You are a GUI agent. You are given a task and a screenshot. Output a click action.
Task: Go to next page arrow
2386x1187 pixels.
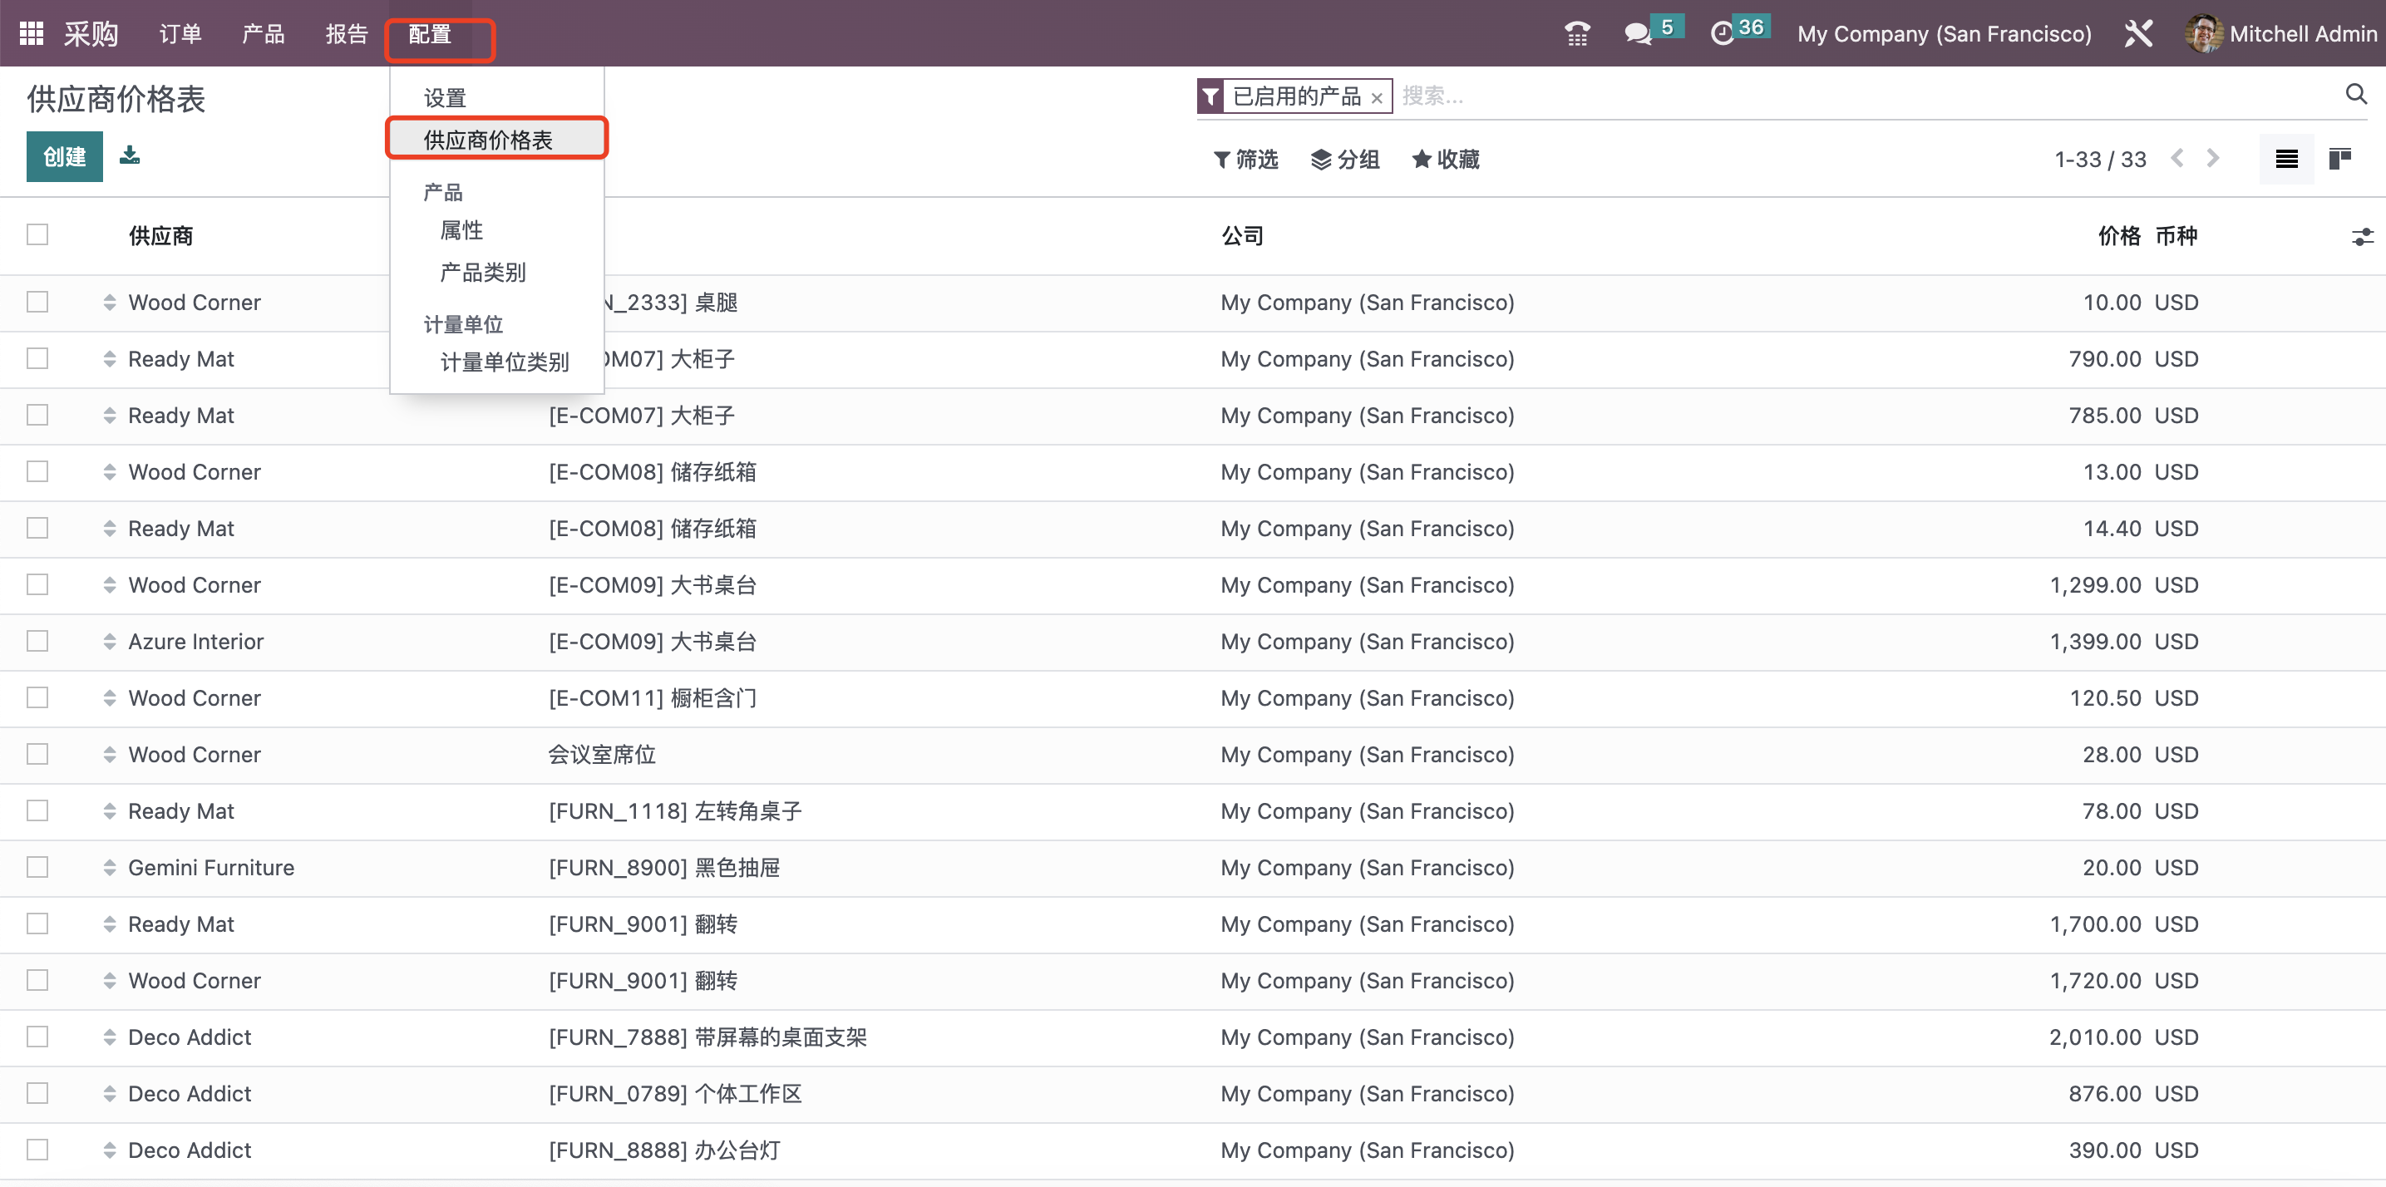click(x=2212, y=158)
